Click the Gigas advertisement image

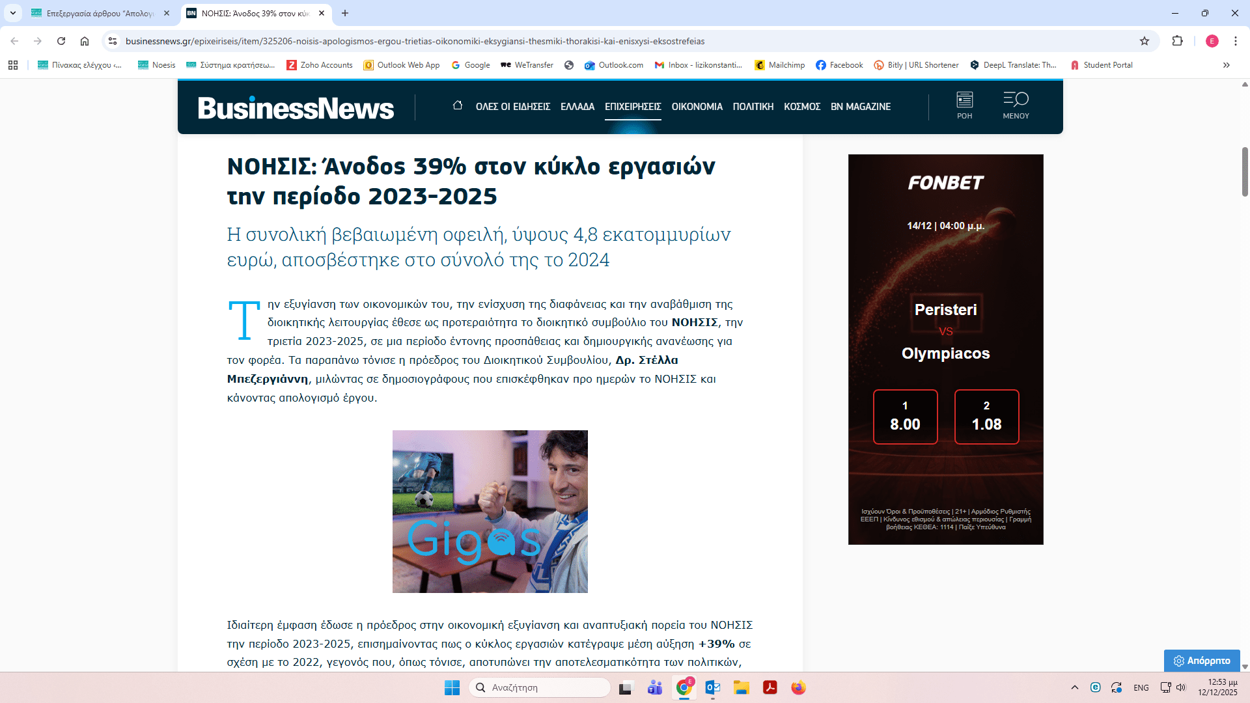(490, 511)
